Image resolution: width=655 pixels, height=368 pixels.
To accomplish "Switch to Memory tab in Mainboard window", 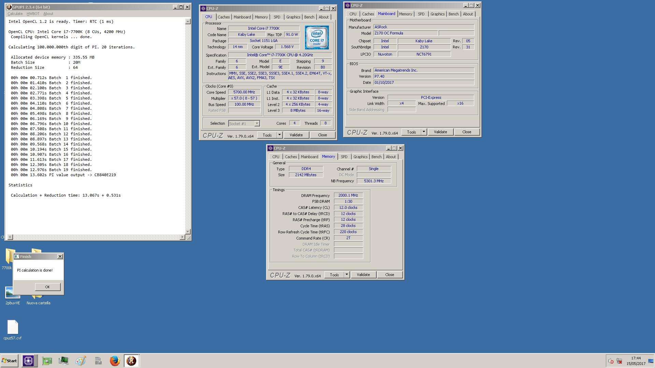I will pyautogui.click(x=406, y=14).
